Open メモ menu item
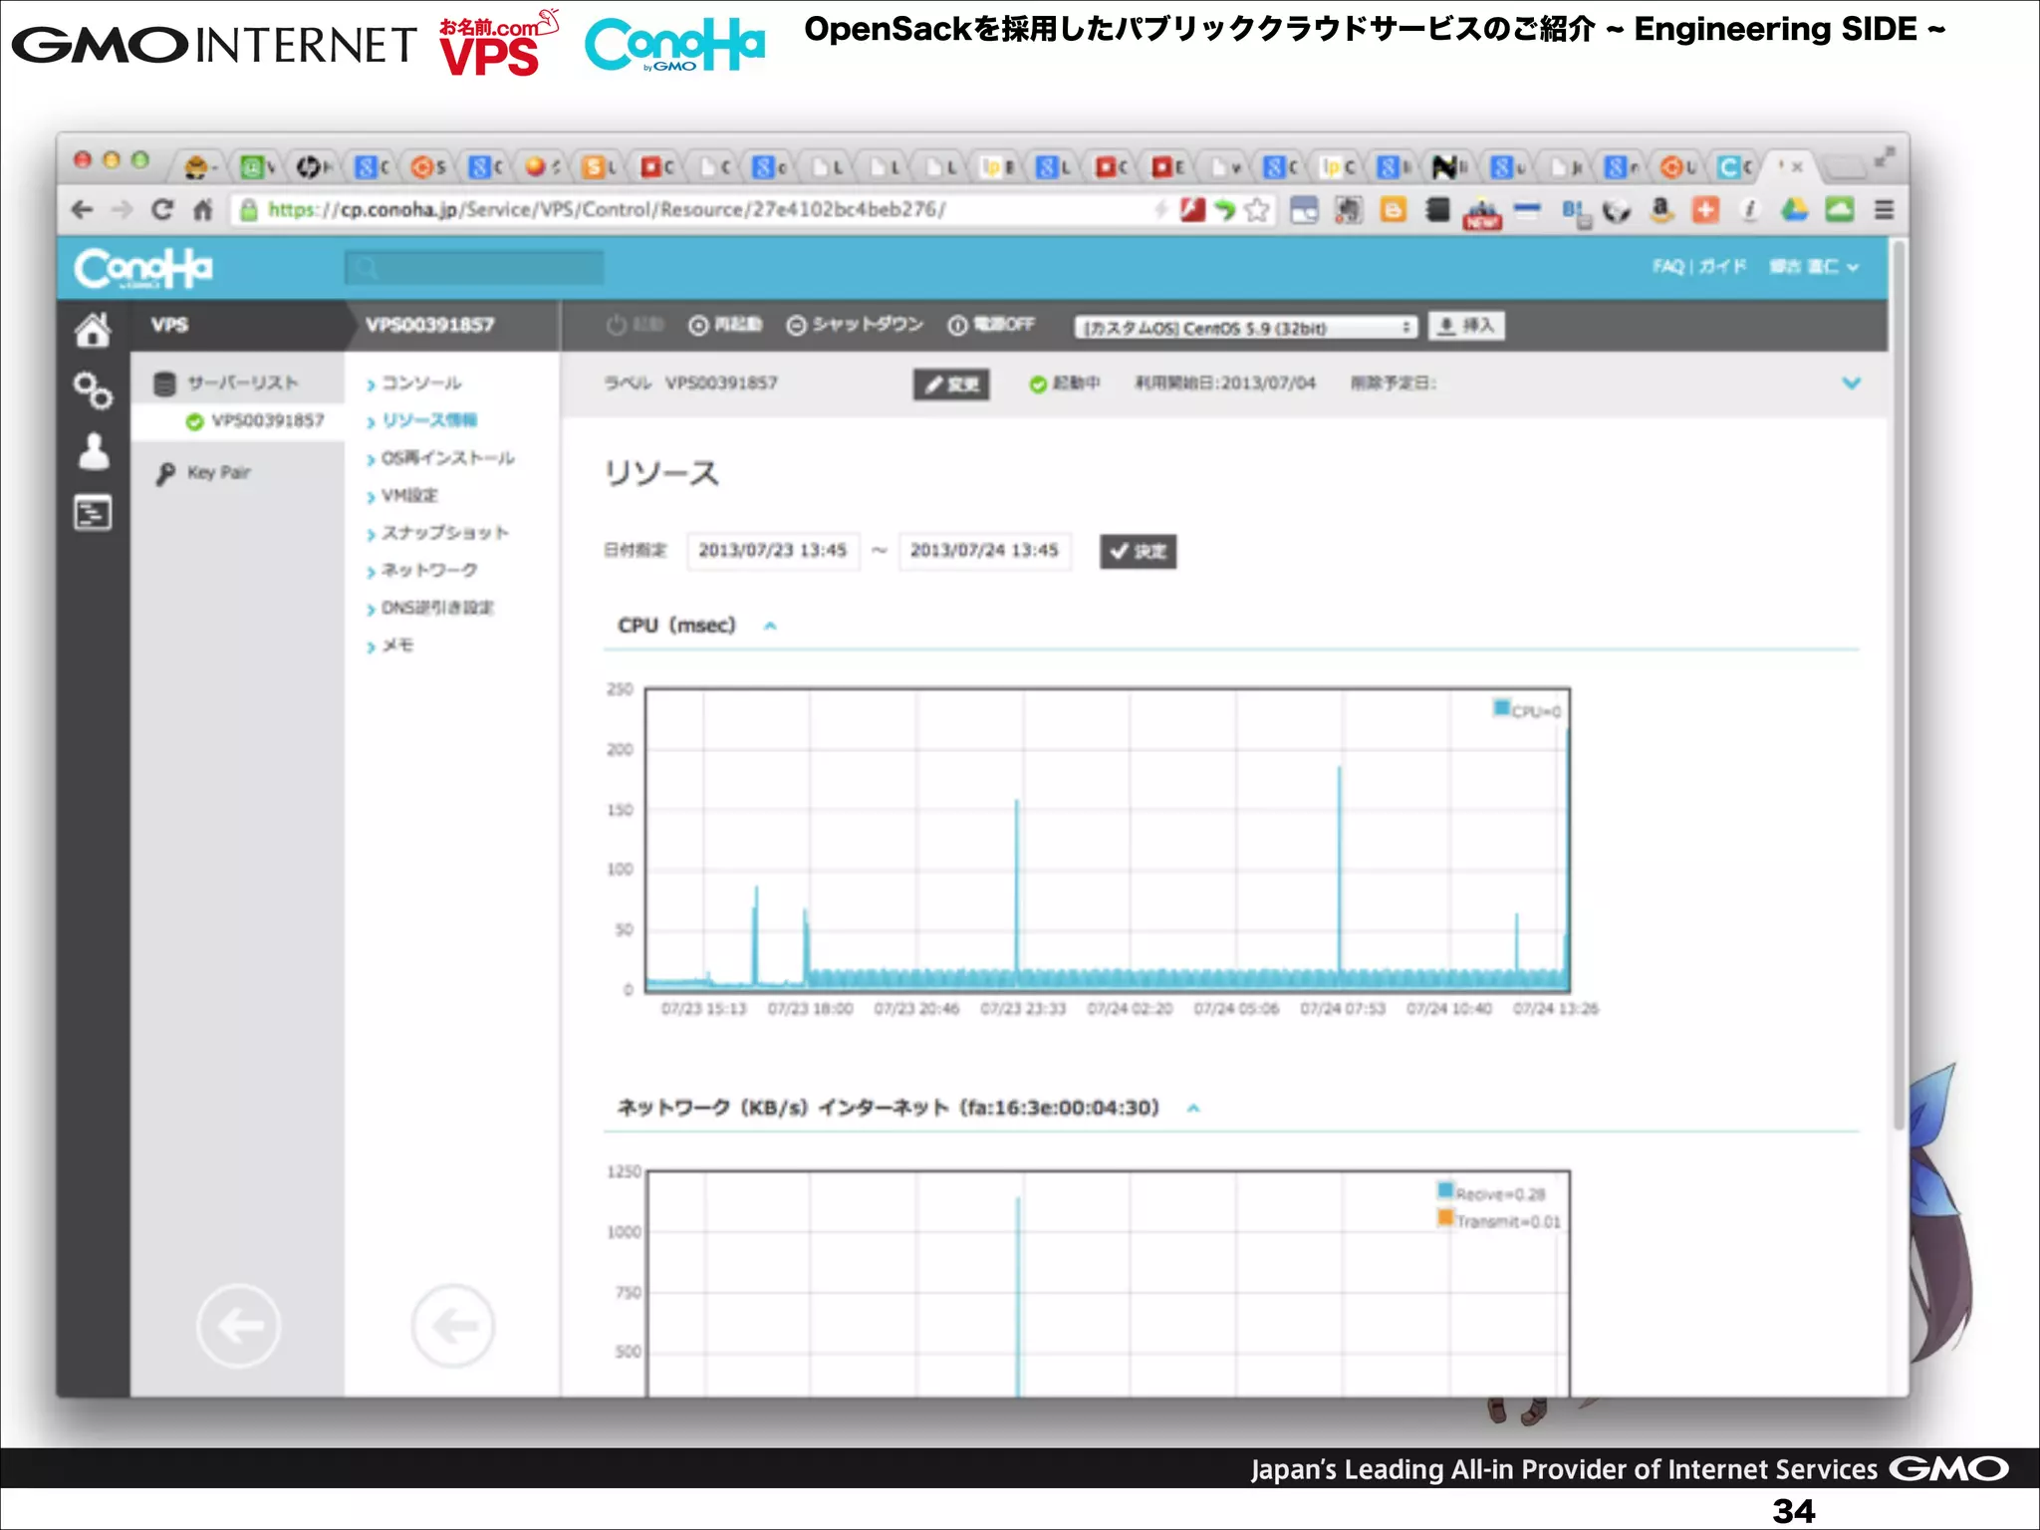 397,645
